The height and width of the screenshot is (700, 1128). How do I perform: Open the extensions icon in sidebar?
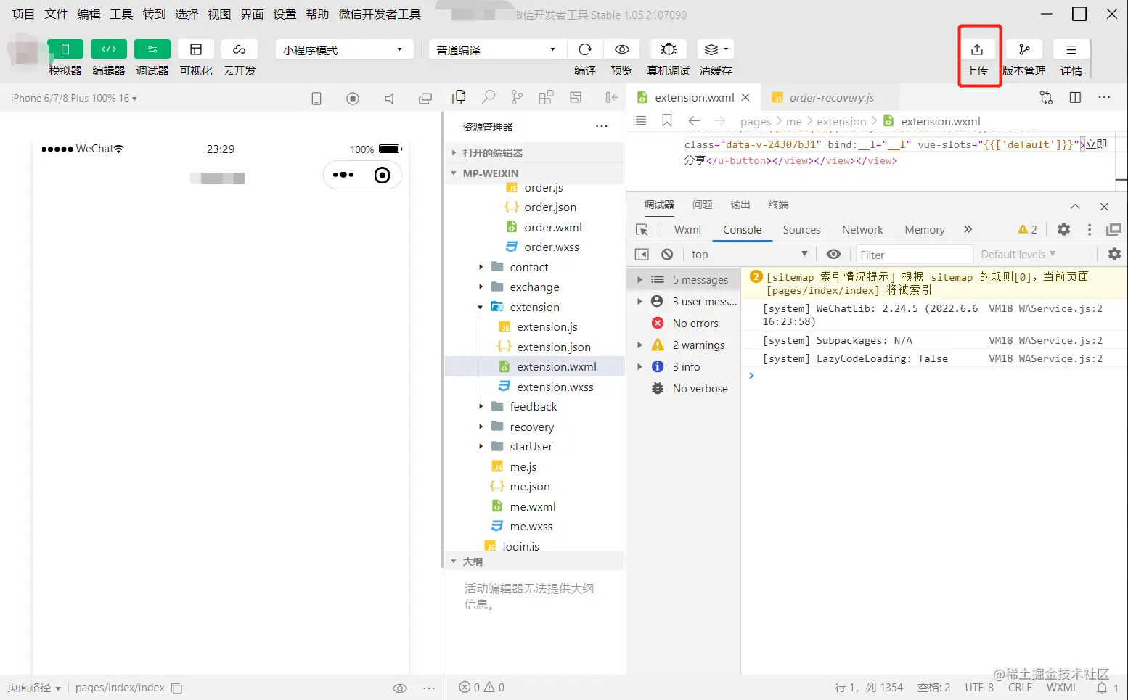coord(546,97)
